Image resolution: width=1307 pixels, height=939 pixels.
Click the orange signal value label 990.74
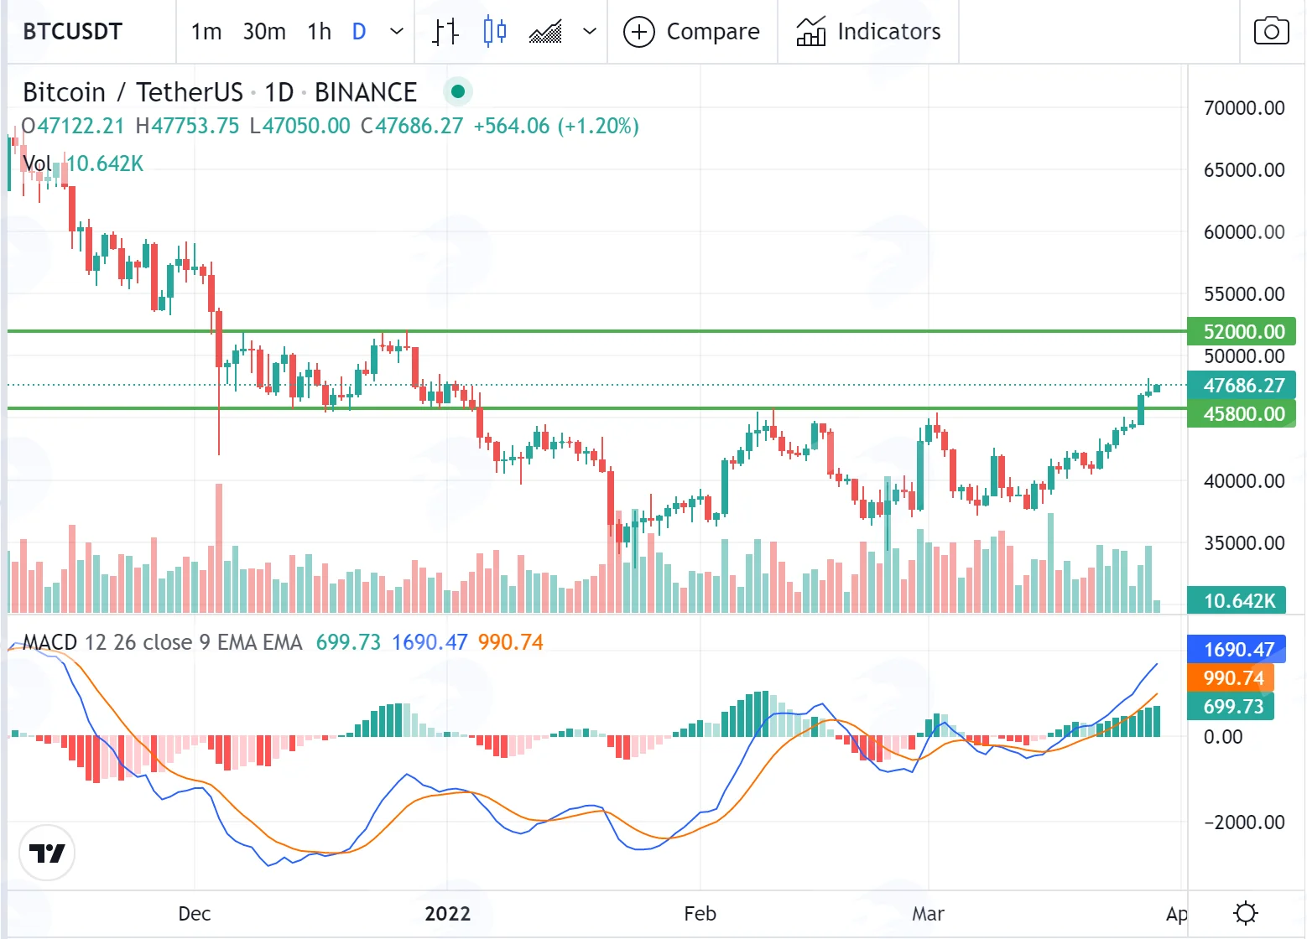pos(1231,678)
